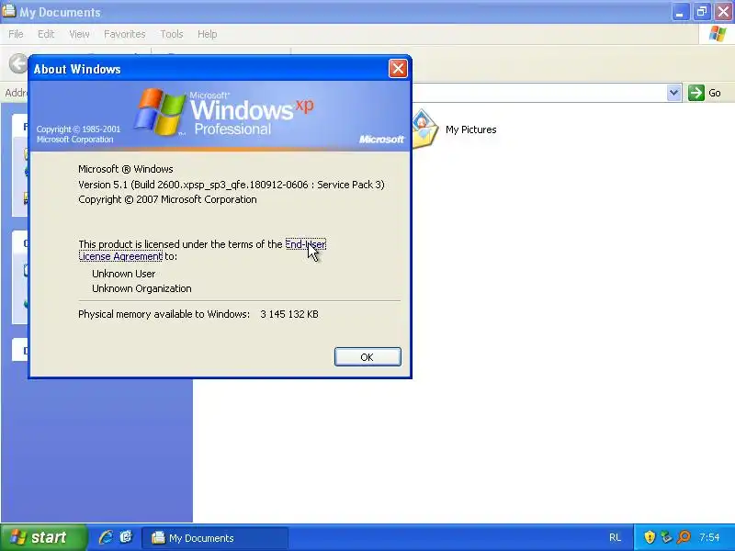This screenshot has height=551, width=735.
Task: Select the My Pictures folder icon
Action: (425, 129)
